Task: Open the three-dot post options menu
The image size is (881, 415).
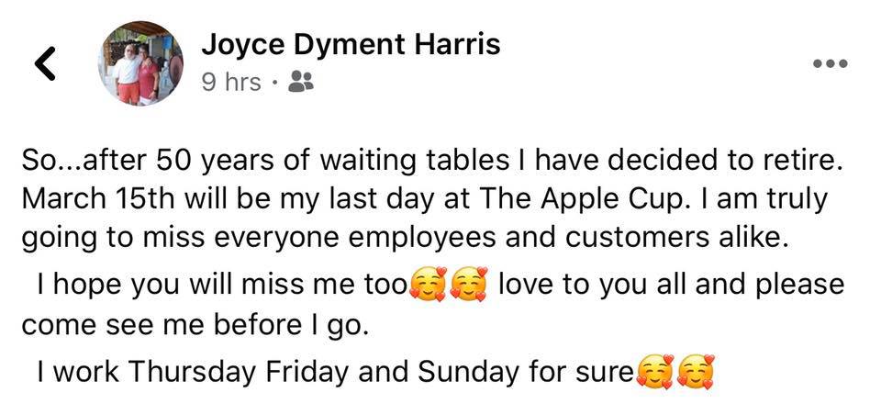Action: coord(831,63)
